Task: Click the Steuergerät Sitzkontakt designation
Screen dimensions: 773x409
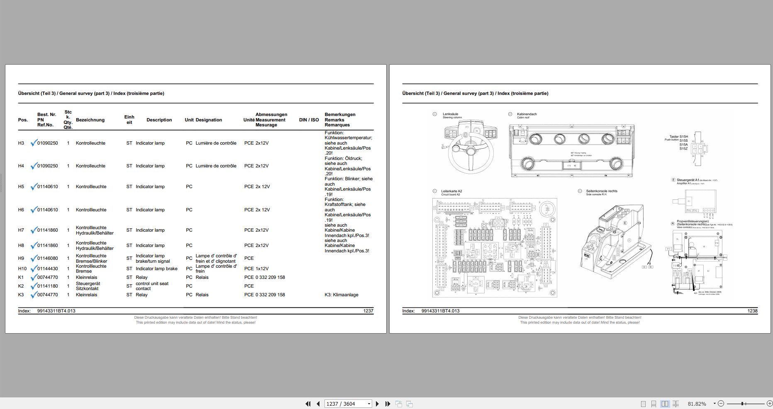Action: pyautogui.click(x=88, y=286)
